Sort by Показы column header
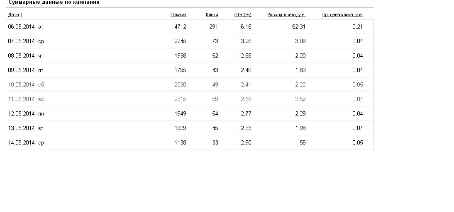 click(178, 15)
